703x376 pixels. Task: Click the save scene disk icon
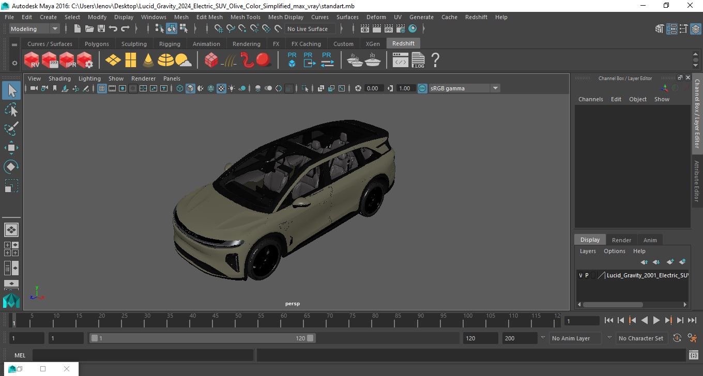[101, 29]
